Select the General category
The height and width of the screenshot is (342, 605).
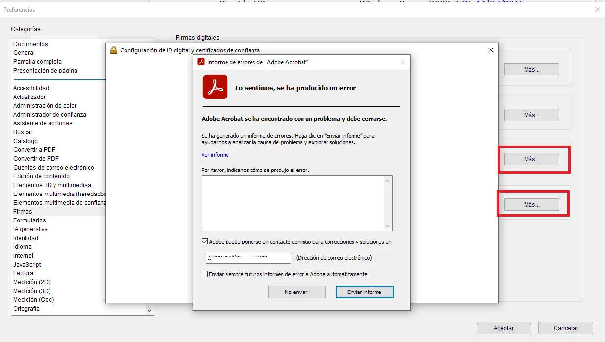[24, 53]
